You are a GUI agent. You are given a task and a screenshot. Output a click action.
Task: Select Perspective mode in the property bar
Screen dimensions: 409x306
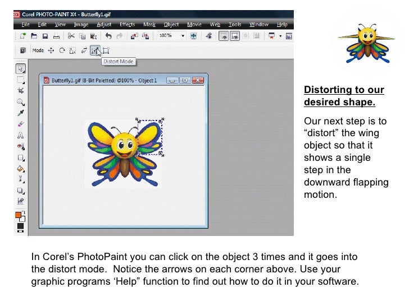coord(106,50)
